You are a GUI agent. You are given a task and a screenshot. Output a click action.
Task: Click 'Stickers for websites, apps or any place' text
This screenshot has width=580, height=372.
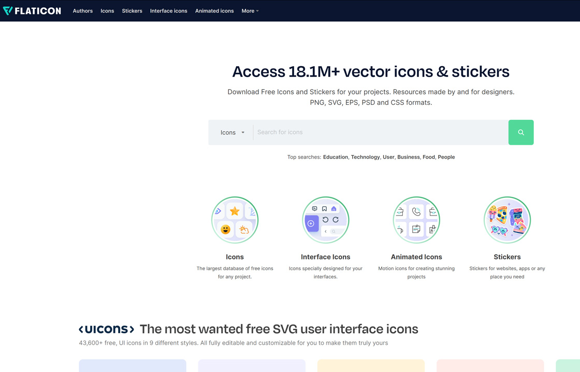coord(507,273)
